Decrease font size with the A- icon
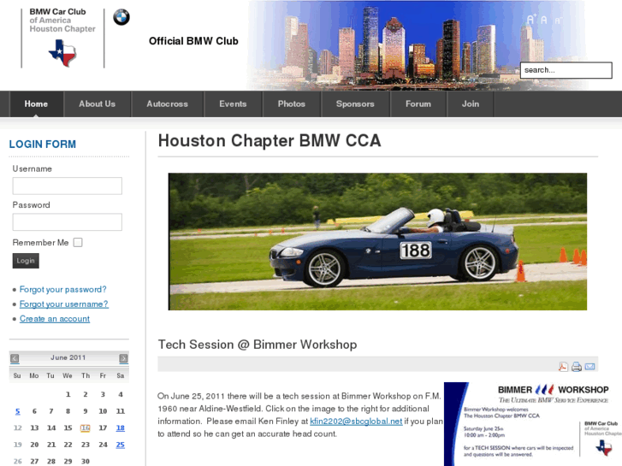The width and height of the screenshot is (622, 466). coord(558,21)
